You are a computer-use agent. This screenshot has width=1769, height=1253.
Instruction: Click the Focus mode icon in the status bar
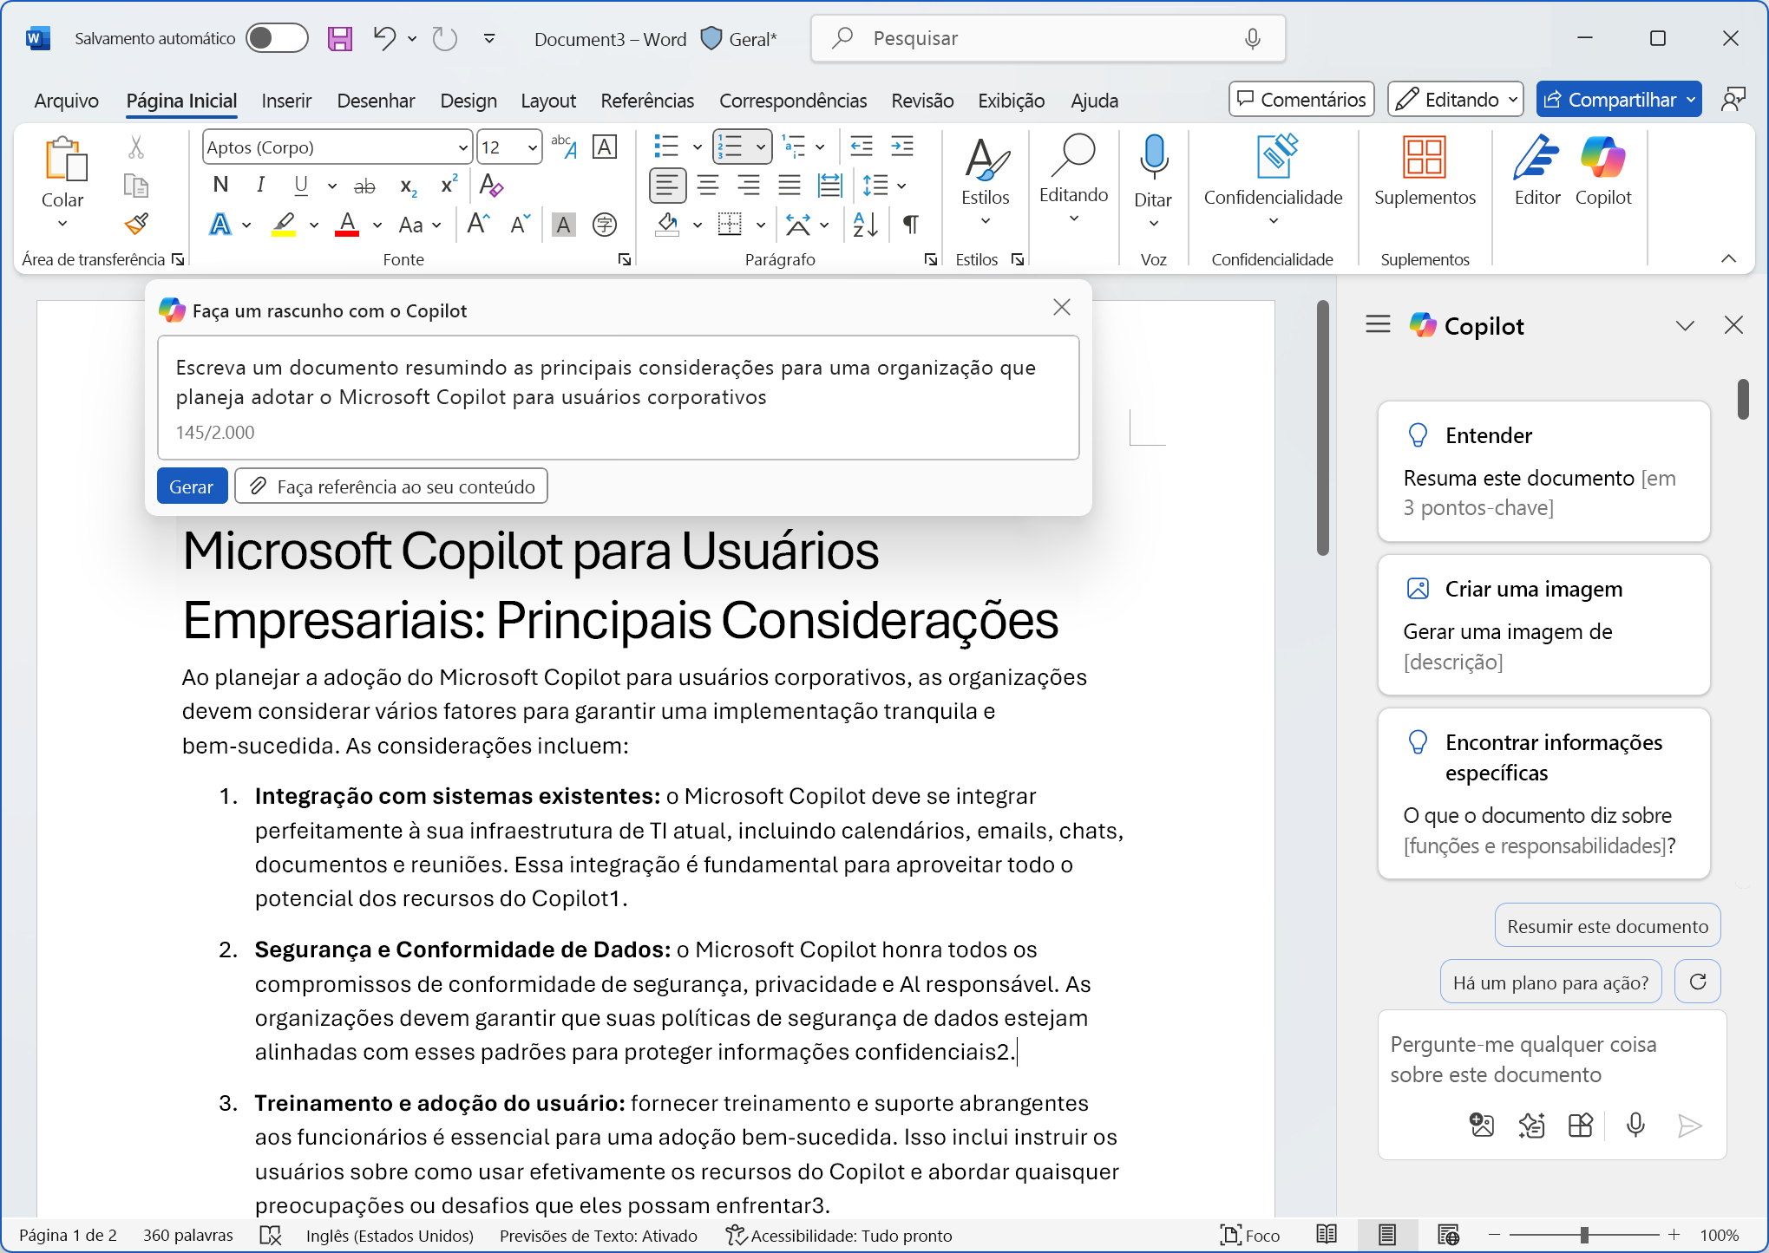point(1250,1235)
